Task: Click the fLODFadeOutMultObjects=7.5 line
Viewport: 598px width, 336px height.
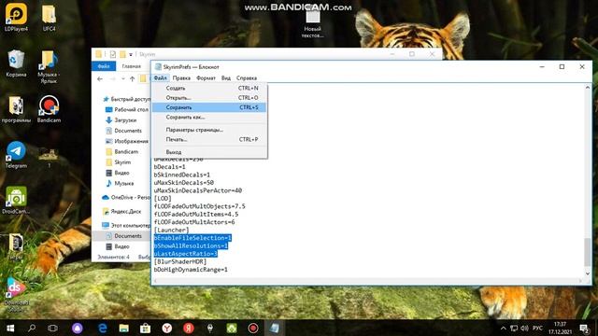Action: tap(199, 206)
